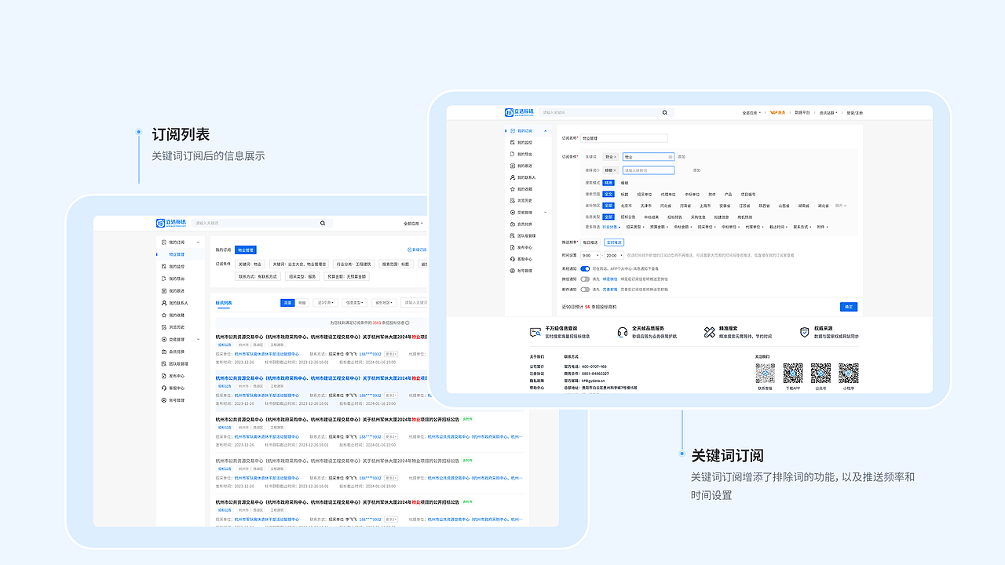
Task: Expand more provinces with 展开
Action: pyautogui.click(x=841, y=206)
